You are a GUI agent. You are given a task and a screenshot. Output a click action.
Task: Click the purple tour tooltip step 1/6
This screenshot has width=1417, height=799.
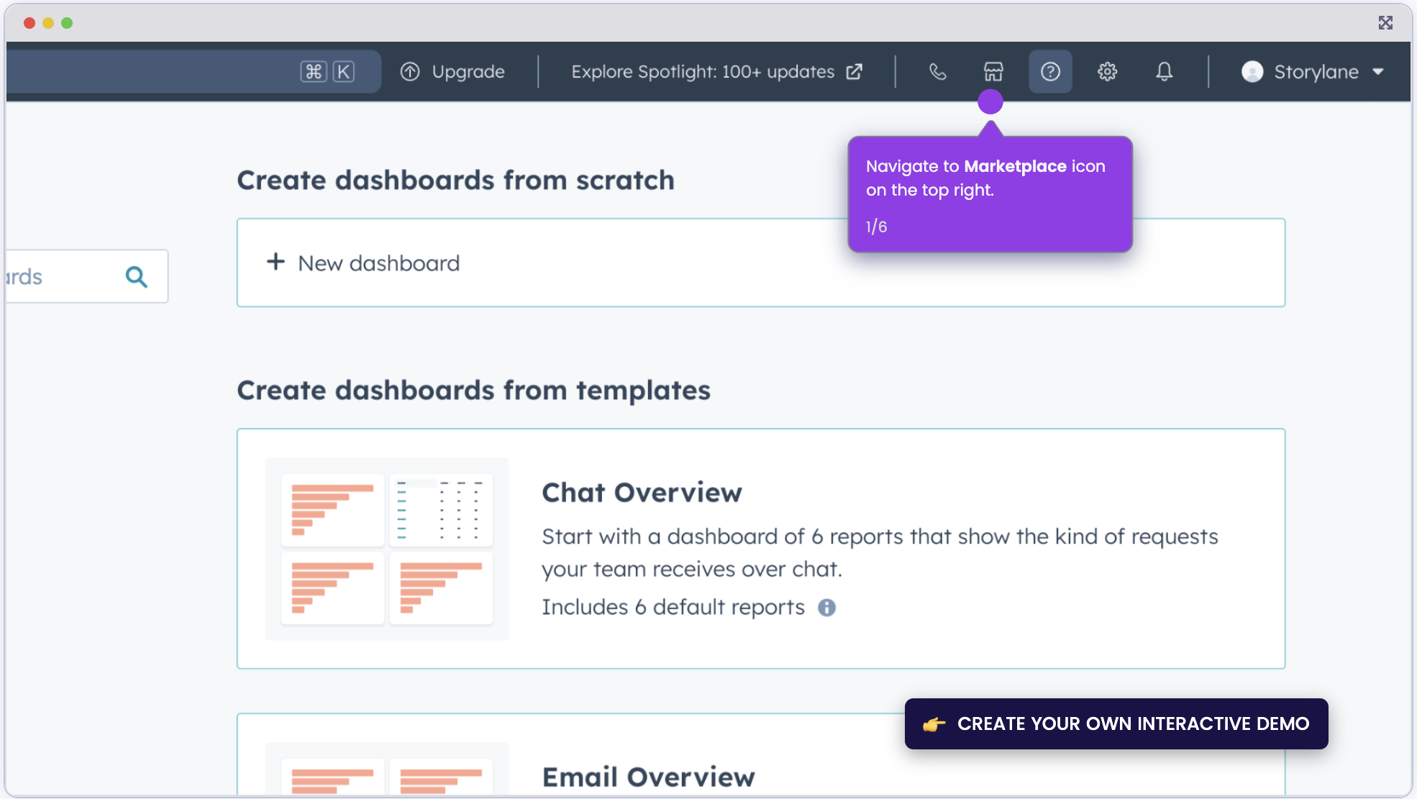pyautogui.click(x=990, y=195)
